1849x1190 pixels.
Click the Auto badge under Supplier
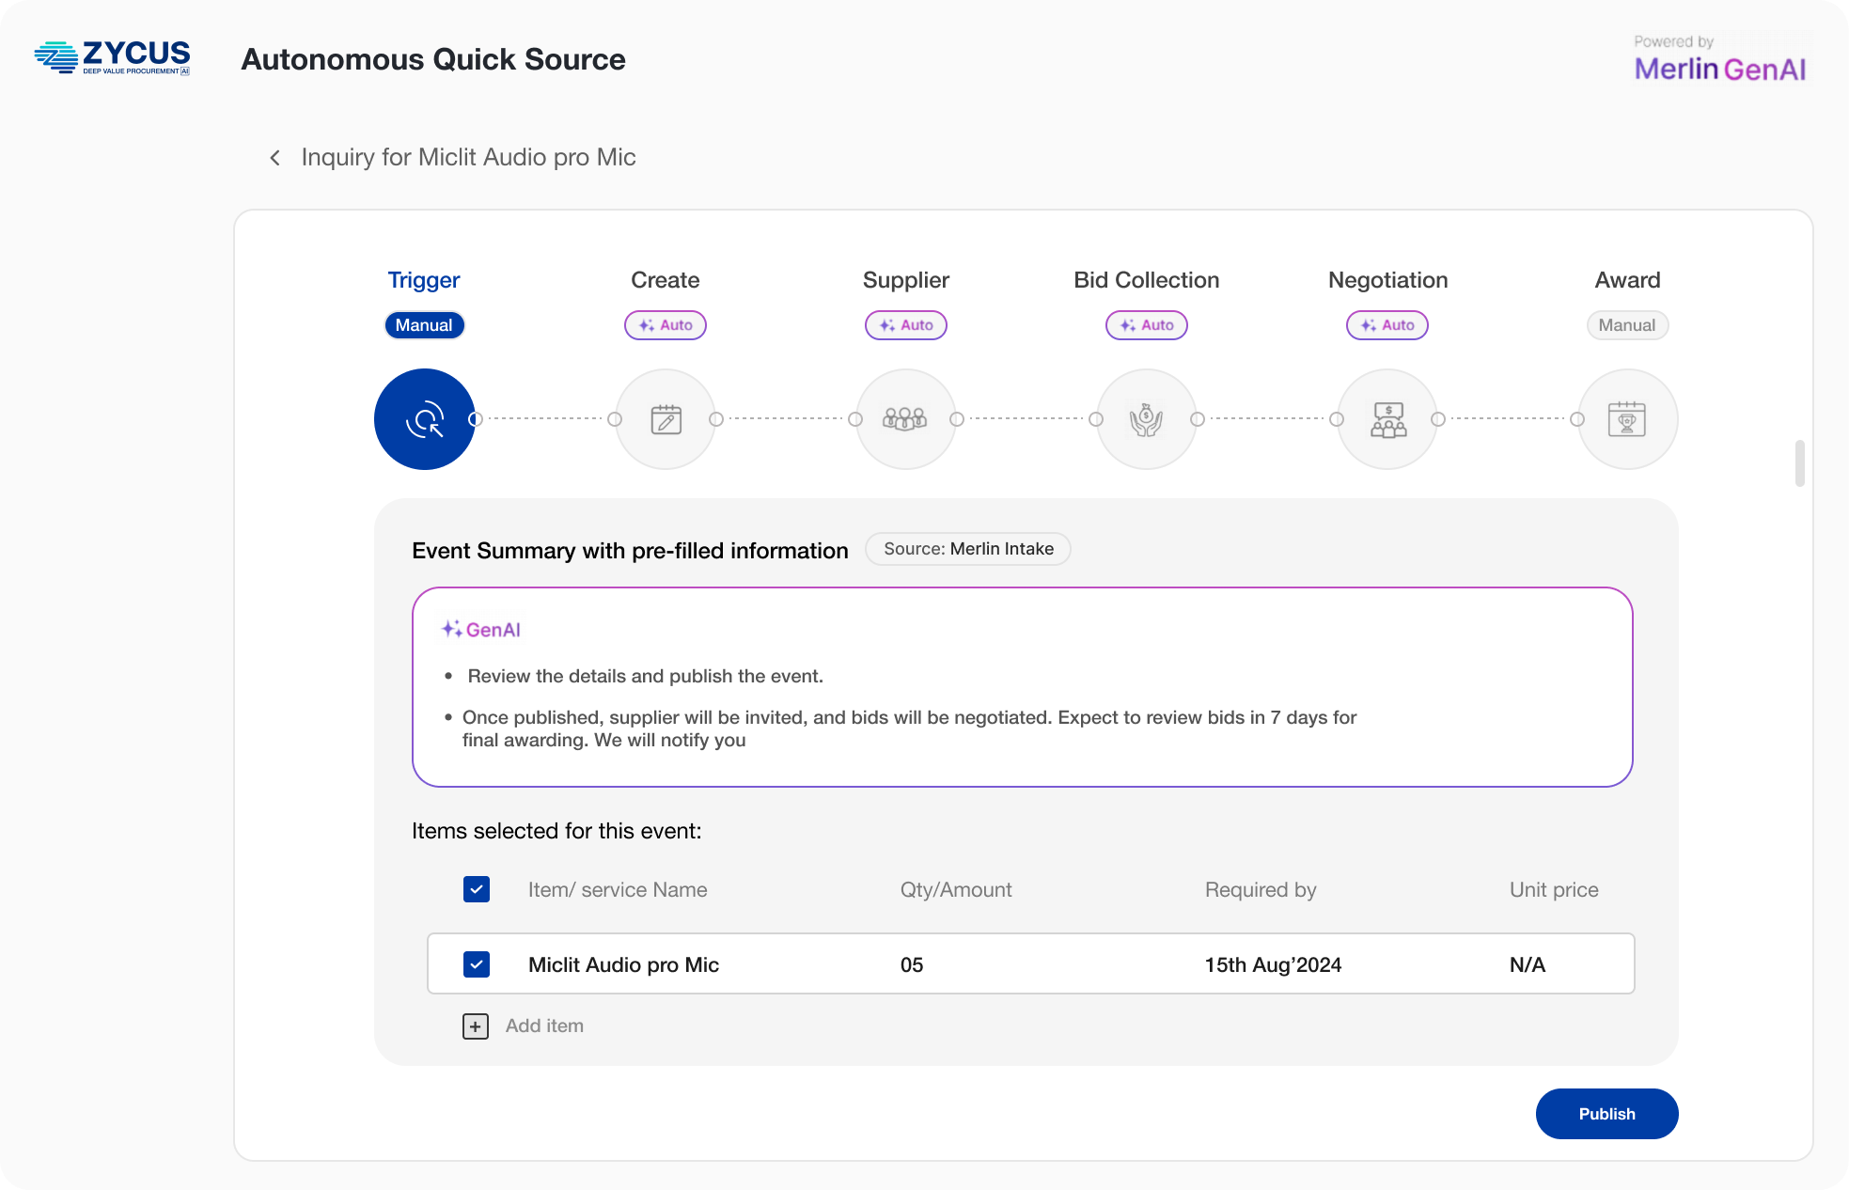(906, 325)
